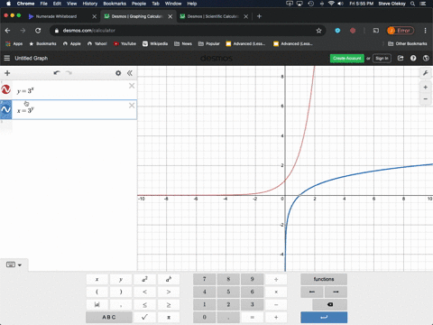Open the keypad functions menu
Image resolution: width=433 pixels, height=325 pixels.
coord(324,279)
